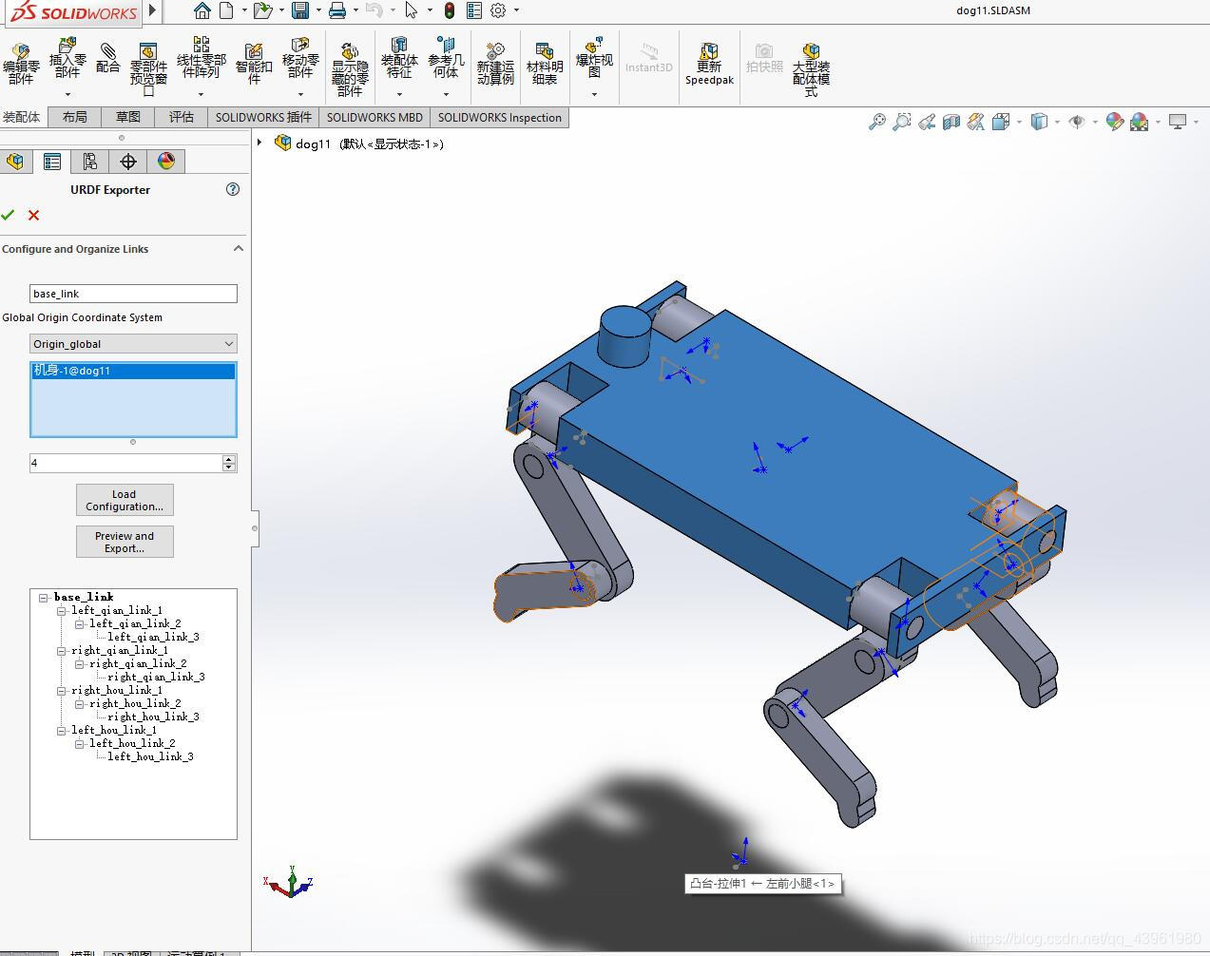Click Show Hidden Components (显示隐藏的零部件)
1210x956 pixels.
pos(350,68)
